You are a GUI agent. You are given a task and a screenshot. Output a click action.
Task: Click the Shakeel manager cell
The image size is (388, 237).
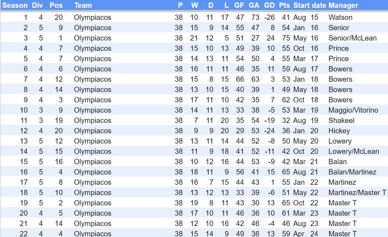(341, 120)
